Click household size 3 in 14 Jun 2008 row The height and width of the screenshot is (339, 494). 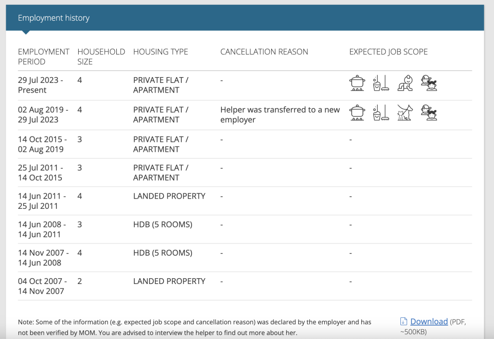80,224
